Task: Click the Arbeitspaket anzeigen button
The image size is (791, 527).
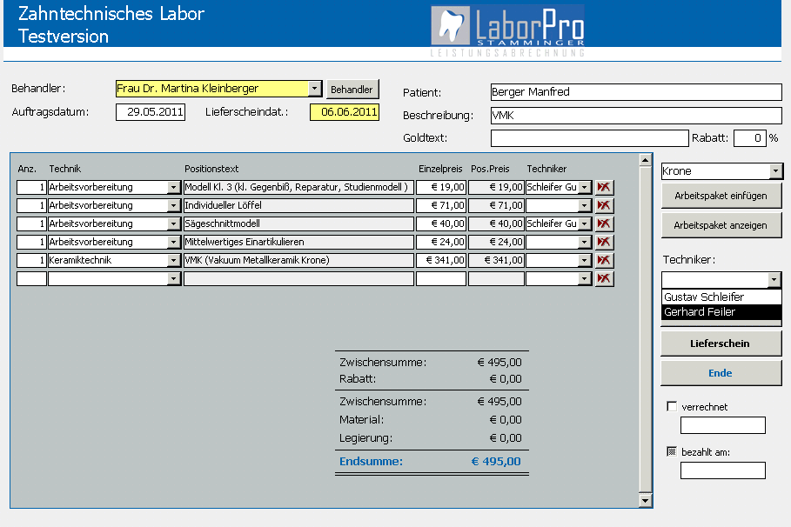Action: [721, 225]
